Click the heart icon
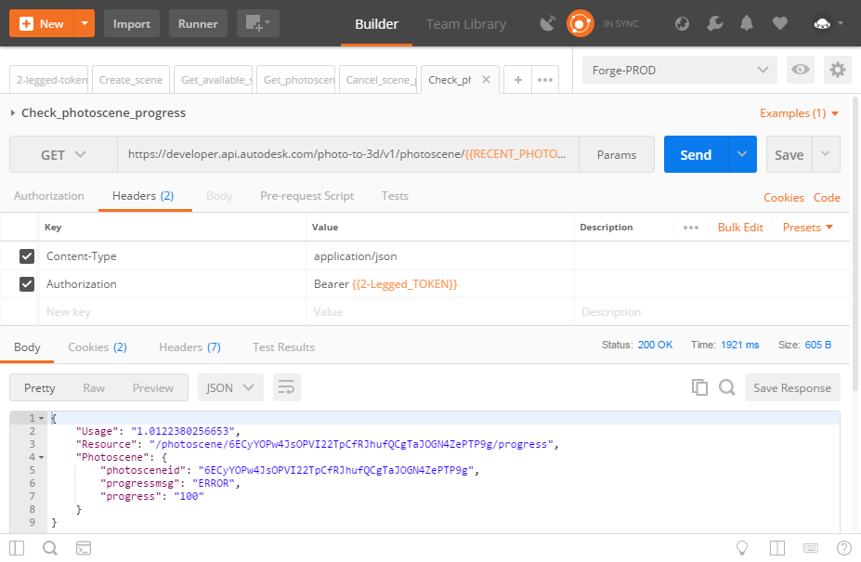 (780, 23)
